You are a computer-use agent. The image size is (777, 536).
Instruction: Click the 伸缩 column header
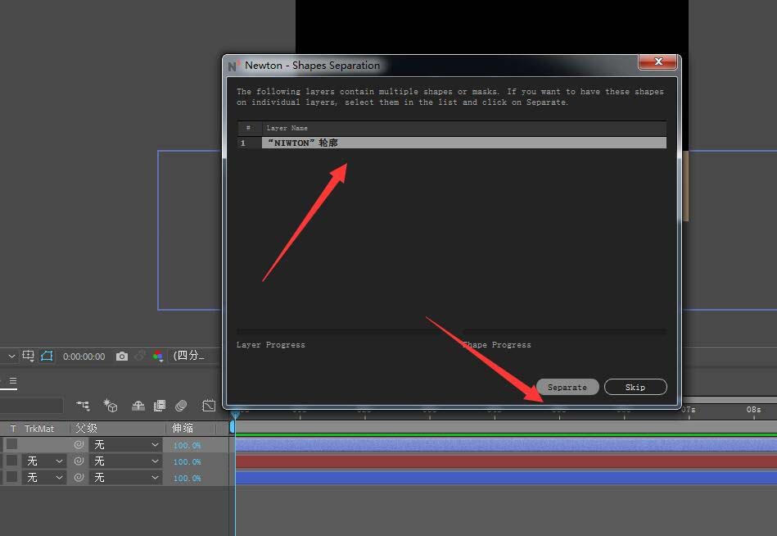[x=183, y=428]
